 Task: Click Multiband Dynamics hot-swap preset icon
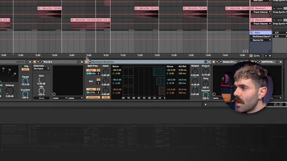click(205, 62)
